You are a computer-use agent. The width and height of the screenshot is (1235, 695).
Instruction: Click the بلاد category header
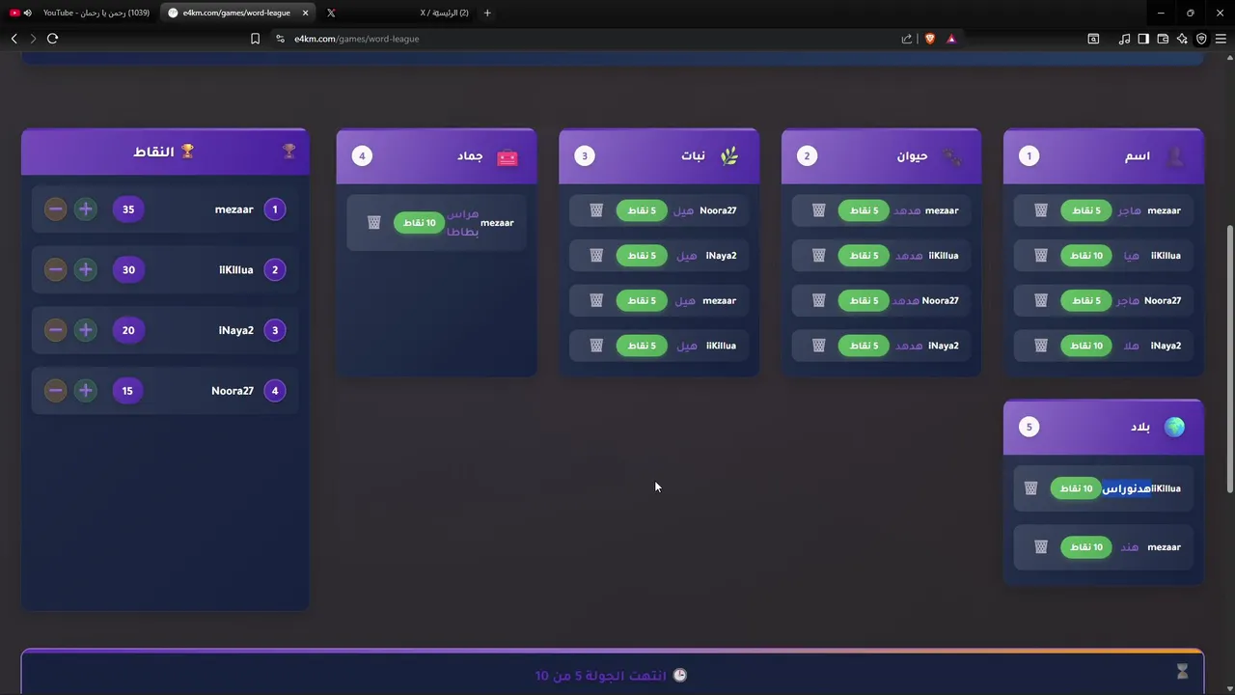[1104, 427]
